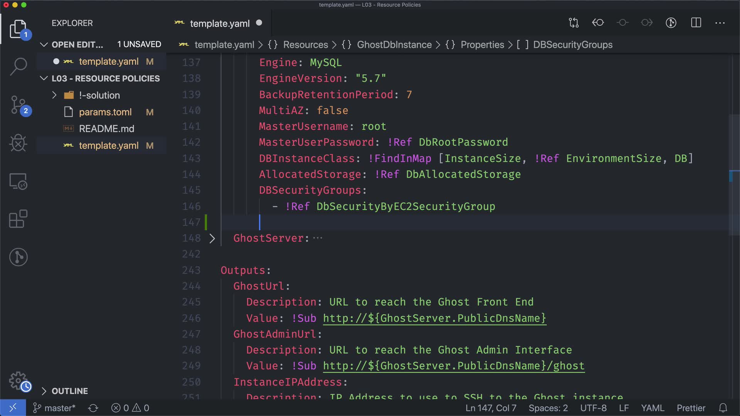The height and width of the screenshot is (416, 740).
Task: Expand the folded GhostServer section
Action: tap(212, 238)
